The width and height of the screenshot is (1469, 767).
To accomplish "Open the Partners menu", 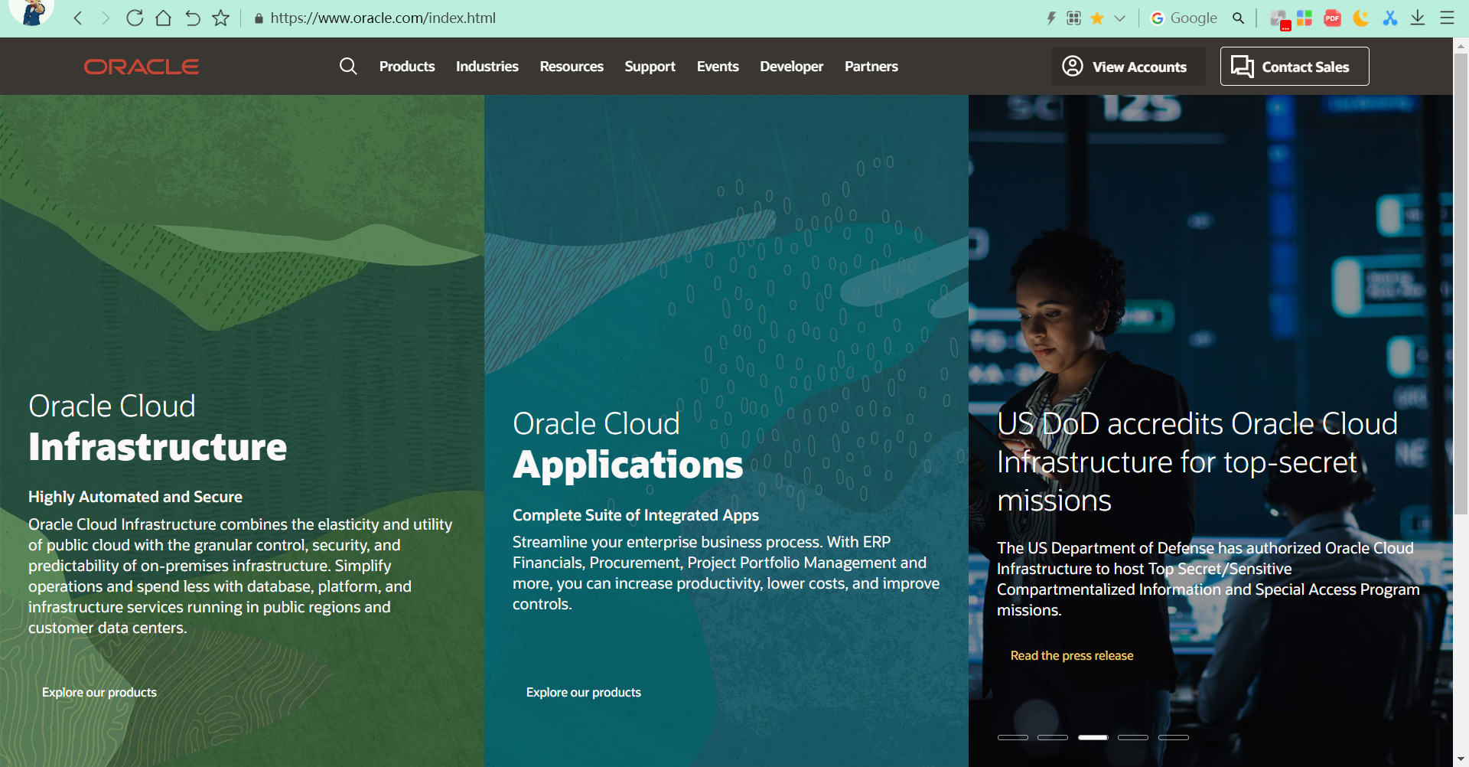I will (871, 67).
